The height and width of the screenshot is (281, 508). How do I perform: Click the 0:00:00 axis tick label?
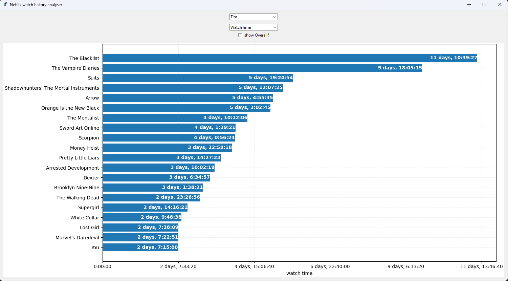(x=103, y=267)
